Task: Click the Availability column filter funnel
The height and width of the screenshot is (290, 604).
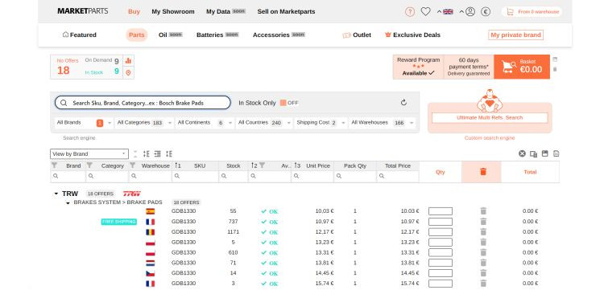Action: pyautogui.click(x=262, y=165)
